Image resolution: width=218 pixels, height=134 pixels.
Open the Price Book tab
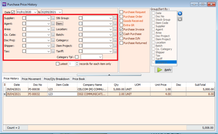coord(78,79)
